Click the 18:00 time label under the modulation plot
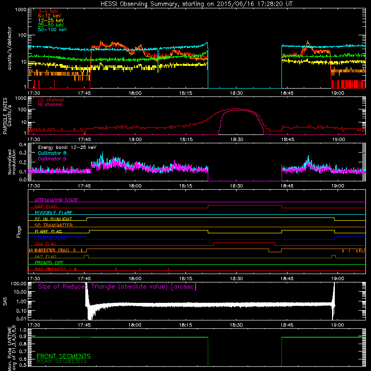 [x=135, y=186]
